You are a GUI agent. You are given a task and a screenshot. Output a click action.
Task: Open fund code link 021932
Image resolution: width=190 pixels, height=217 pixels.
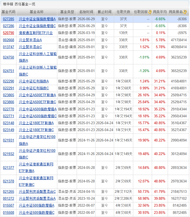click(x=8, y=154)
